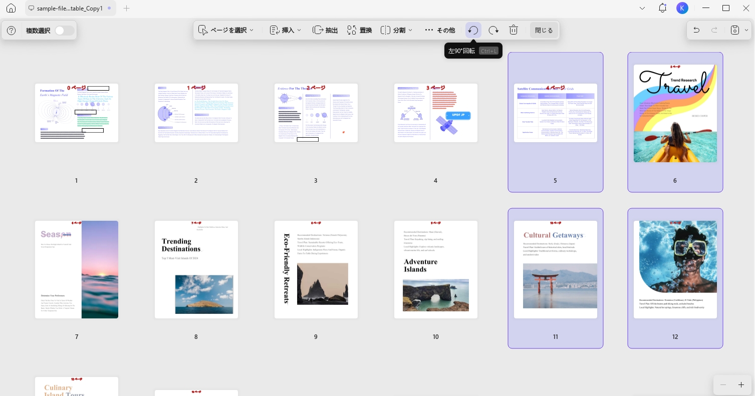Deselect page 12 snorkeler thumbnail

tap(675, 269)
